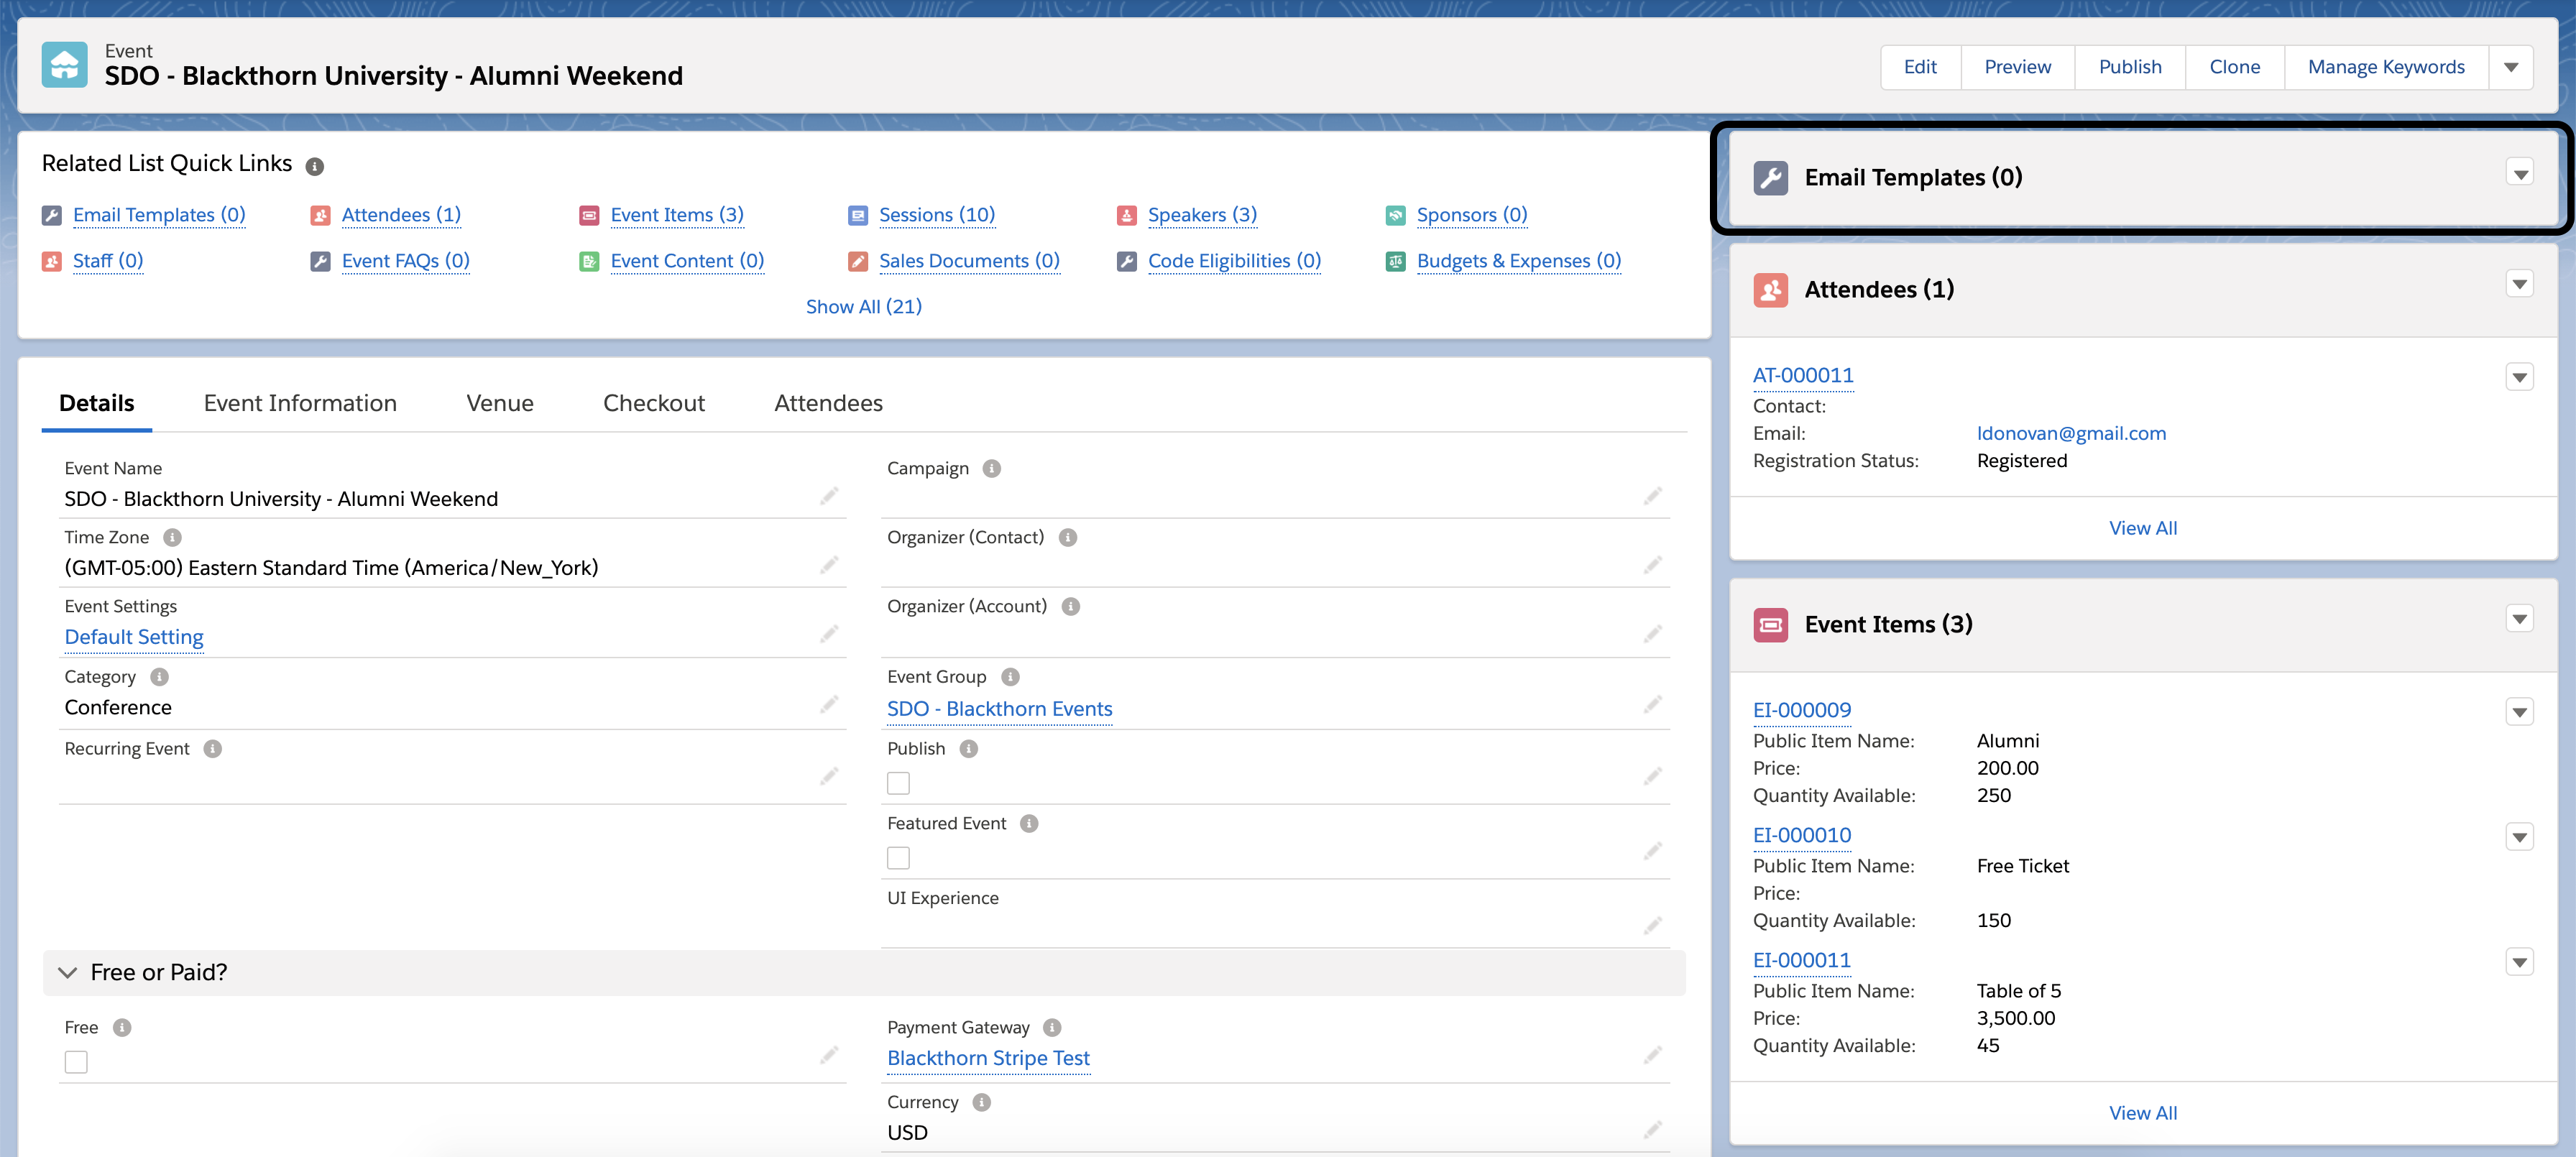
Task: Click the Email Templates panel wrench icon
Action: 1771,178
